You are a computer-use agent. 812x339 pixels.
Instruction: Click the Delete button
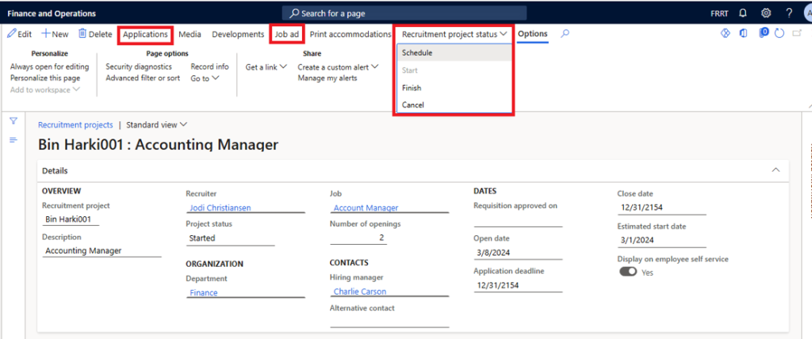pyautogui.click(x=95, y=34)
